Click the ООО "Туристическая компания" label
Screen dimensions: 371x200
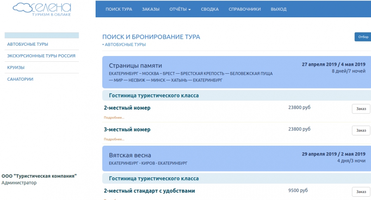tap(39, 176)
